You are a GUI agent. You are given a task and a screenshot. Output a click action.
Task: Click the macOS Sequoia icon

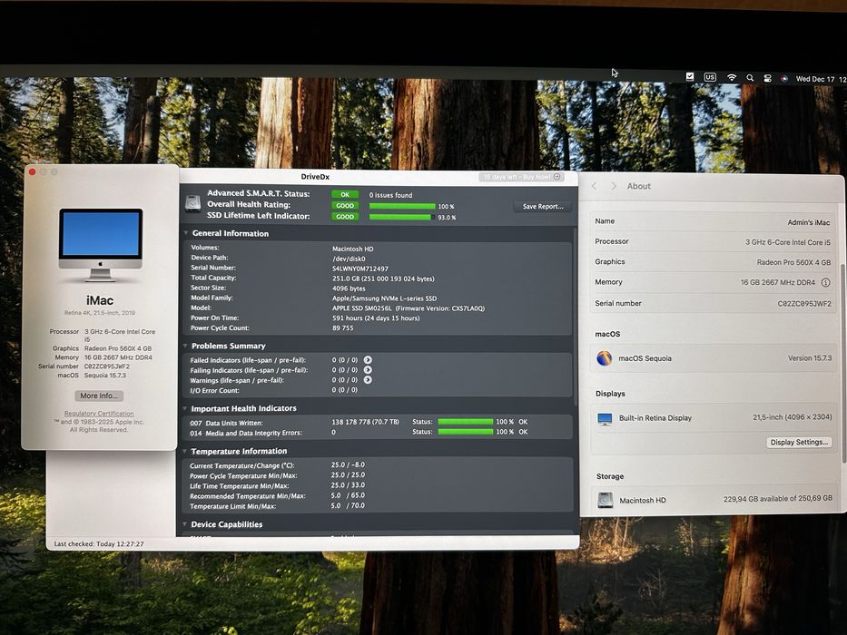[605, 358]
